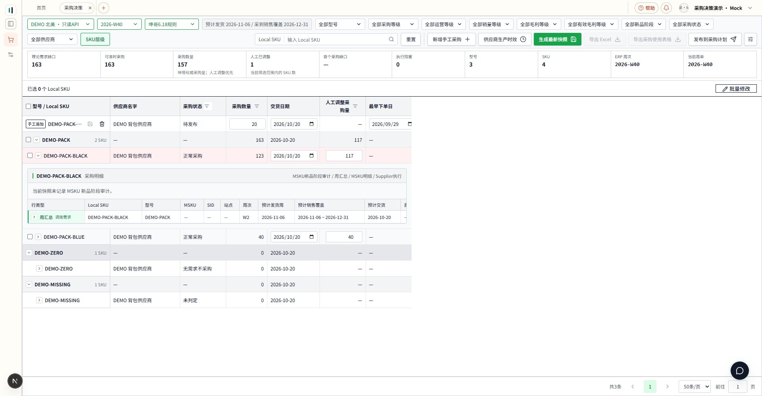Screen dimensions: 762x396
Task: Open the notification bell
Action: tap(666, 8)
